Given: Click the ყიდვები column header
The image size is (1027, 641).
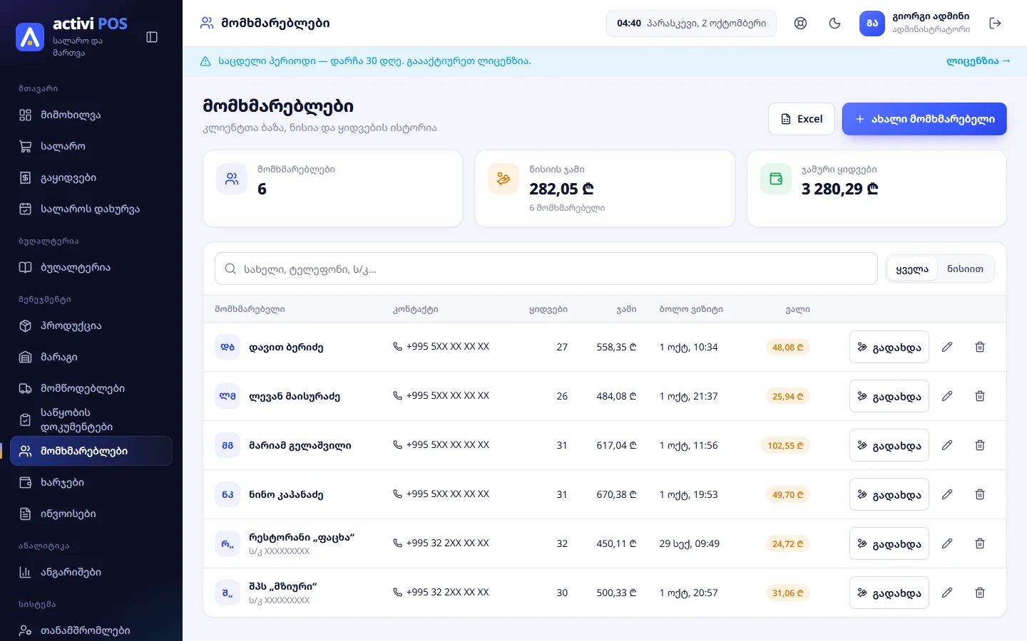Looking at the screenshot, I should click(x=548, y=309).
